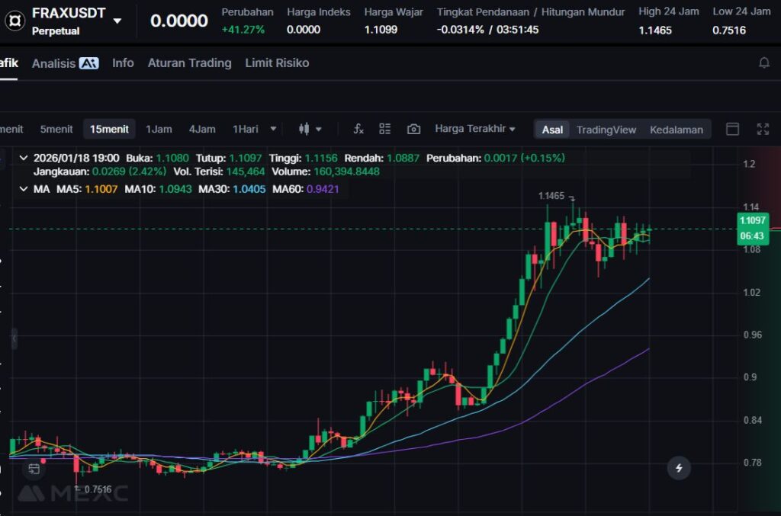Screen dimensions: 781x516
Task: Switch chart view to Kedalaman
Action: tap(676, 130)
